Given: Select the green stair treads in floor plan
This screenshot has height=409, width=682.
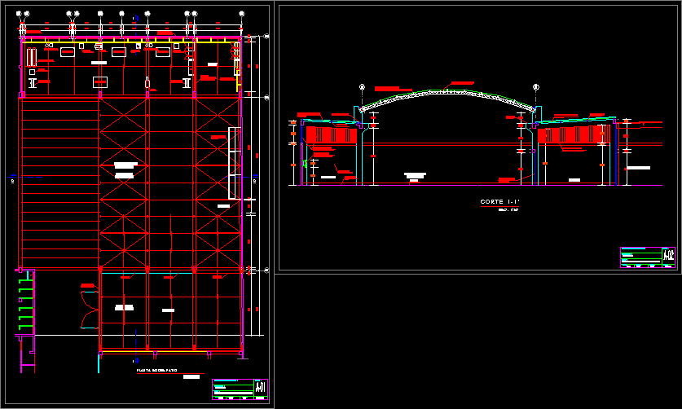Looking at the screenshot, I should point(26,301).
